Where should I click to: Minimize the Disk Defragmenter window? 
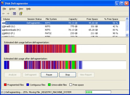pos(117,3)
